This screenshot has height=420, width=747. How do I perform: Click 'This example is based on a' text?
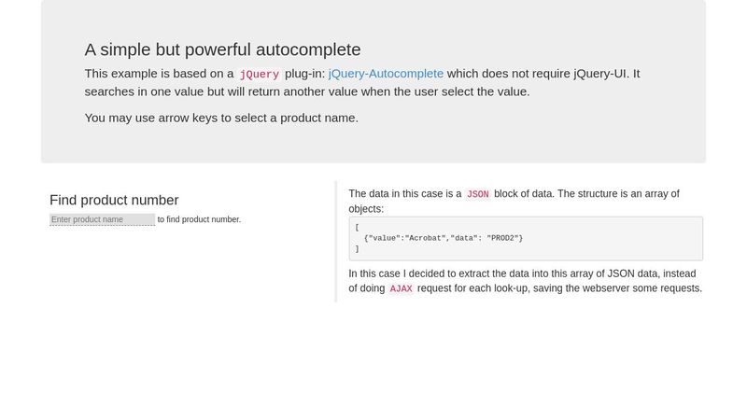[159, 74]
